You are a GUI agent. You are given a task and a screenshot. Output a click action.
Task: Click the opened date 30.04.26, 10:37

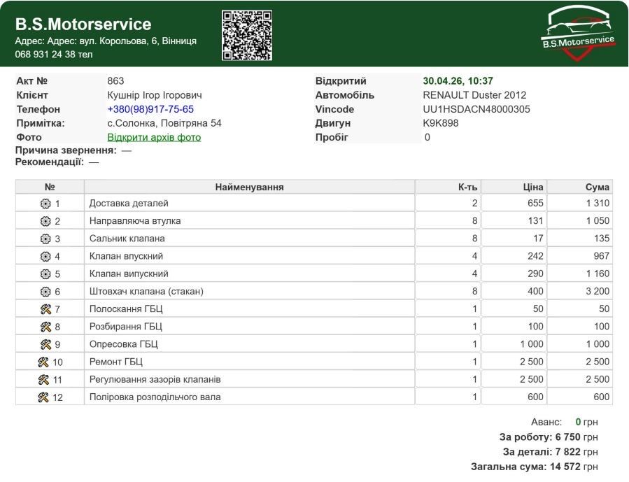coord(458,81)
